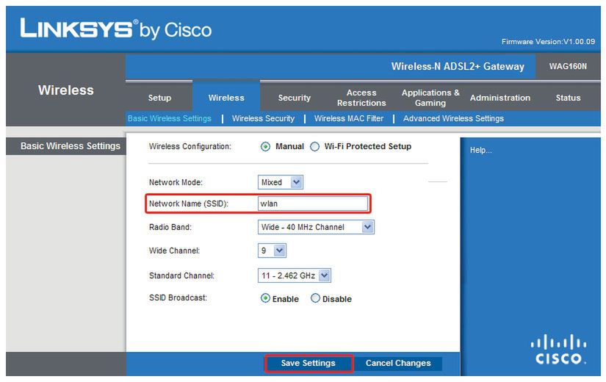Enable SSID Broadcast radio button

266,299
